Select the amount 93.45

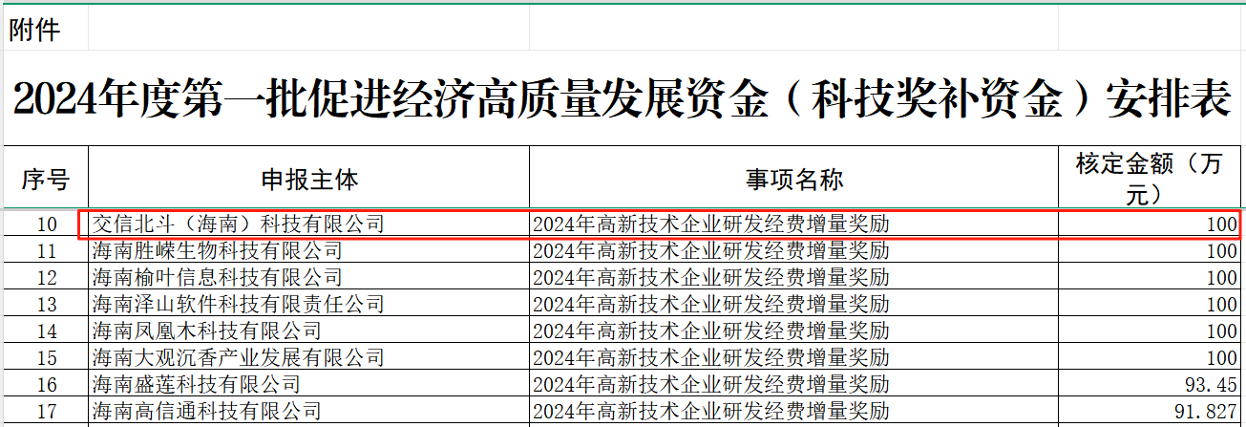1151,385
